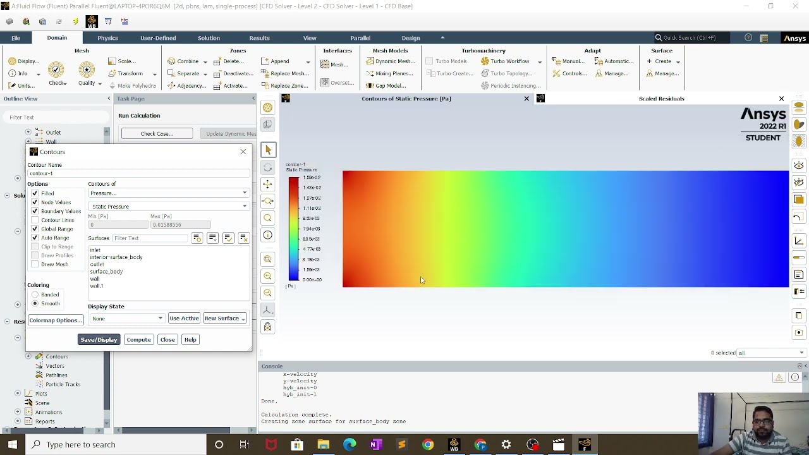
Task: Click Replace Mesh tool
Action: click(284, 73)
